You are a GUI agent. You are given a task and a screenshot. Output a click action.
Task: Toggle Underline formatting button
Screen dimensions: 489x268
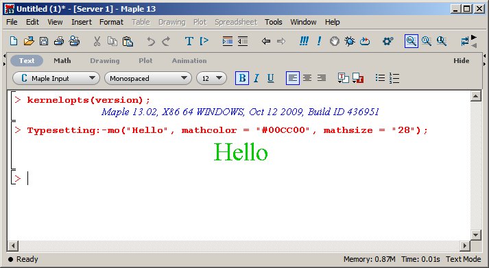(271, 78)
